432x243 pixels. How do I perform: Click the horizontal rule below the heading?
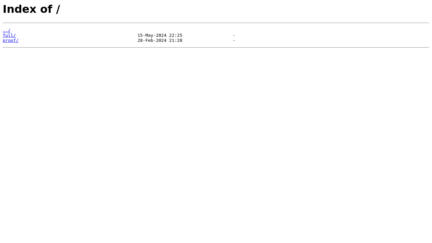[x=216, y=23]
